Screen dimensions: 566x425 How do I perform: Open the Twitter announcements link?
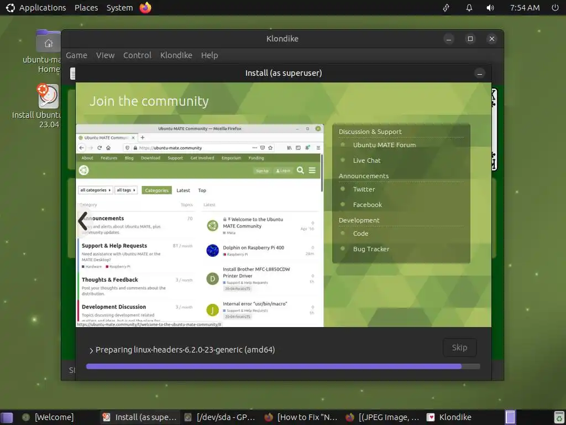364,189
